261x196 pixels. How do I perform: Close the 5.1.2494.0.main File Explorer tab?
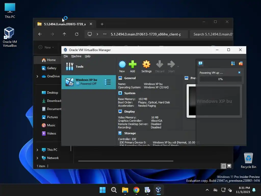91,24
